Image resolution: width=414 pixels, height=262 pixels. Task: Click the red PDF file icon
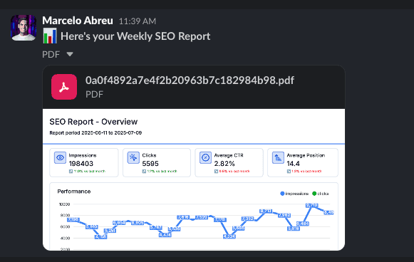(x=64, y=87)
